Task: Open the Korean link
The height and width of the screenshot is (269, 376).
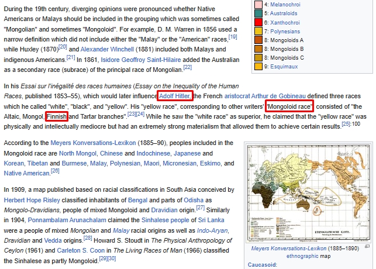Action: pyautogui.click(x=13, y=164)
